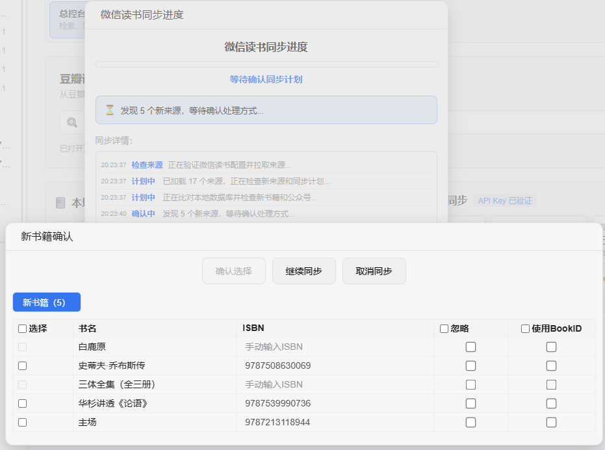The height and width of the screenshot is (450, 605).
Task: Click the sync progress bar in 微信读书同步进度
Action: (267, 64)
